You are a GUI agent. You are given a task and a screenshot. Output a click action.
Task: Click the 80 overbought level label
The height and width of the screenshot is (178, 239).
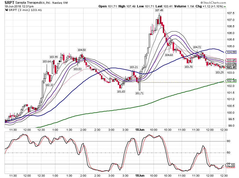coord(228,141)
